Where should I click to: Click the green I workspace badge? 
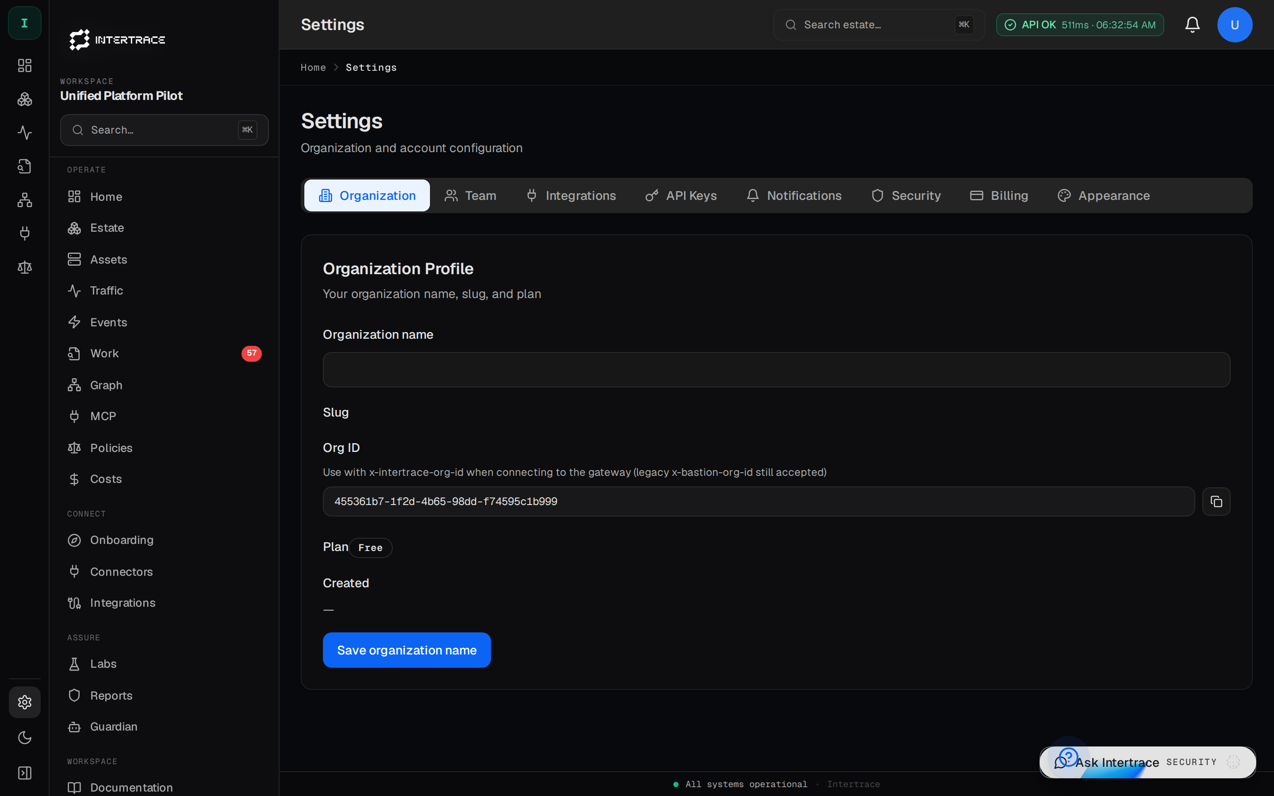[x=24, y=23]
